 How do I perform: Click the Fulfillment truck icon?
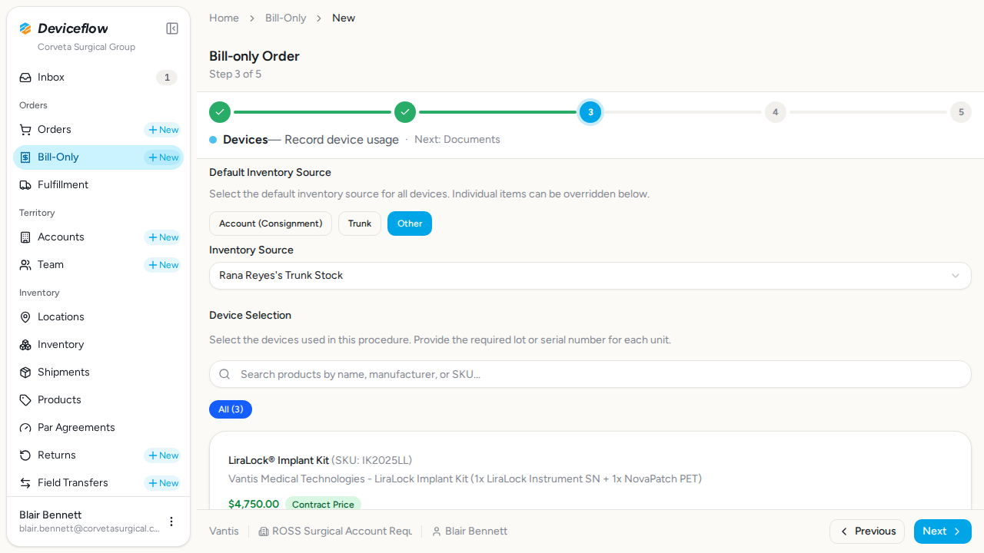click(25, 185)
